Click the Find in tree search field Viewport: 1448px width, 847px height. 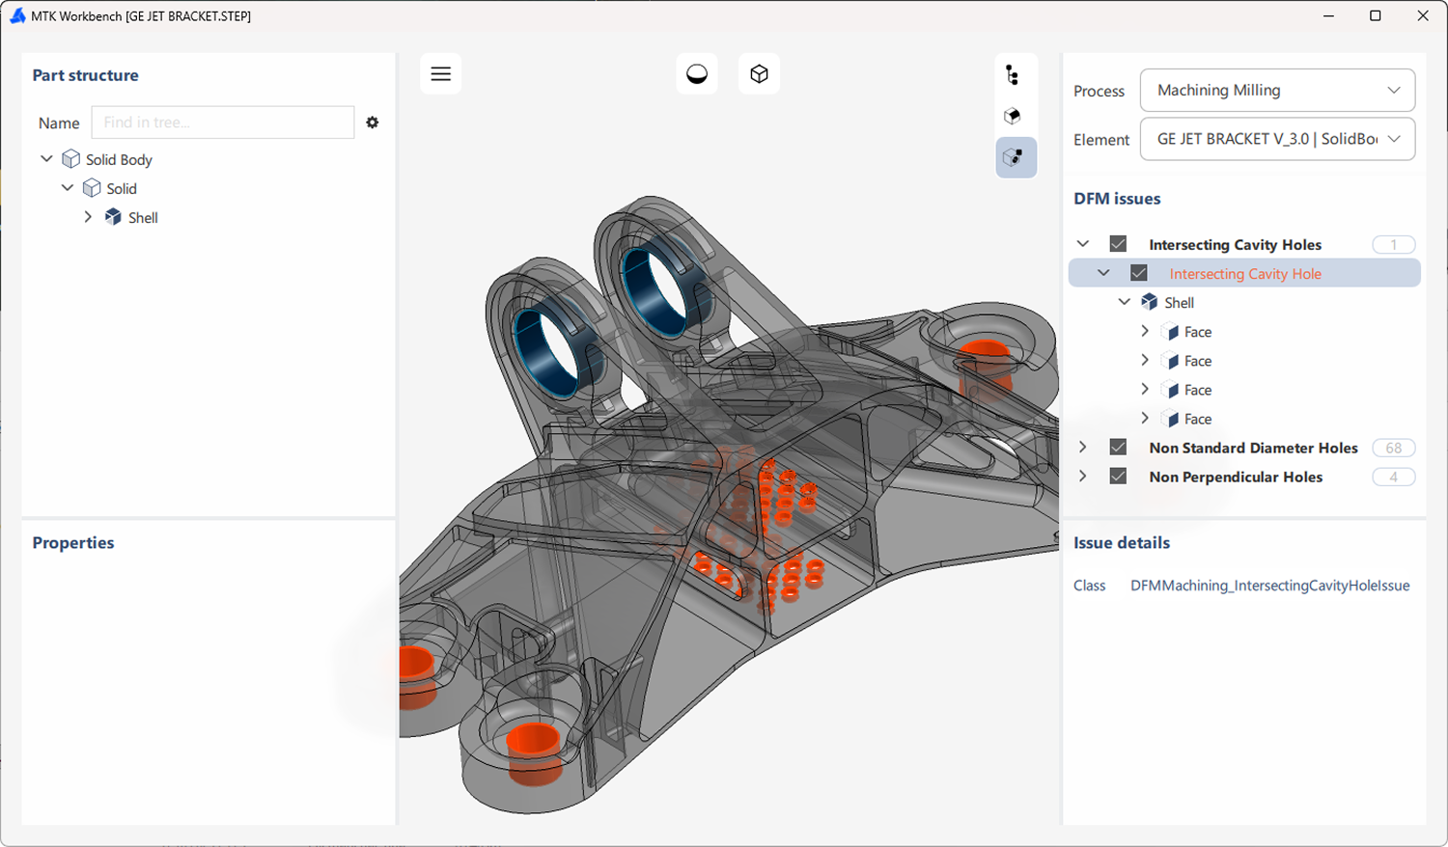coord(222,123)
